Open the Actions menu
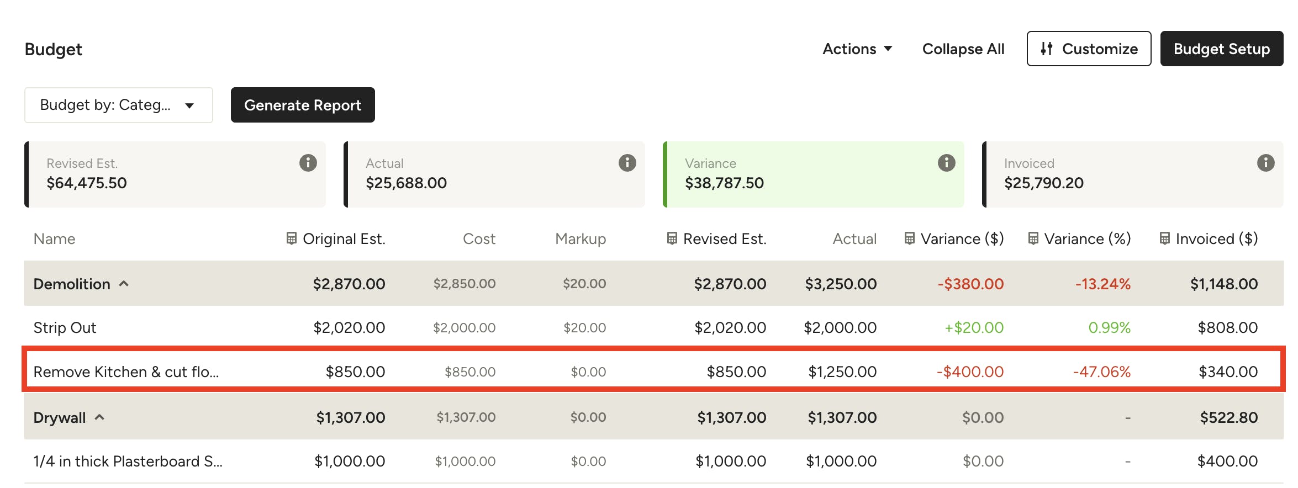The image size is (1298, 488). tap(857, 49)
